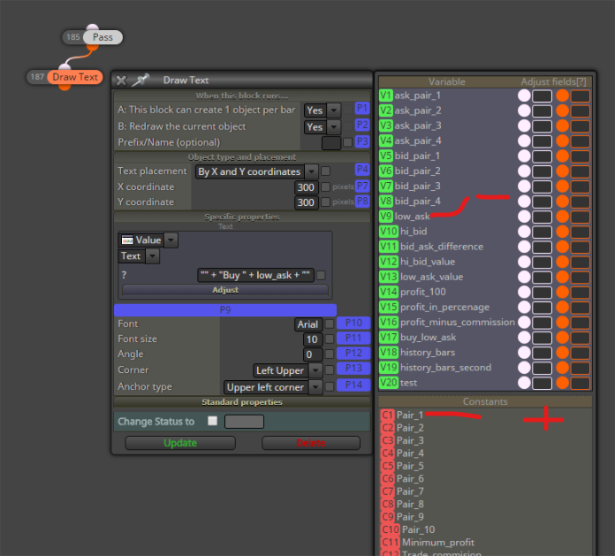Click the Font size value field

tap(313, 339)
